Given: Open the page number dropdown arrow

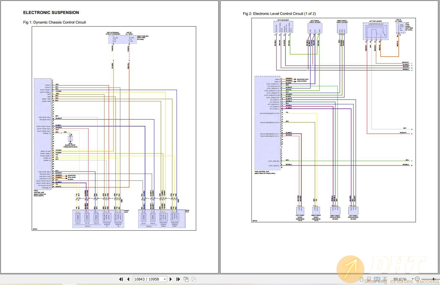Looking at the screenshot, I should (x=164, y=279).
